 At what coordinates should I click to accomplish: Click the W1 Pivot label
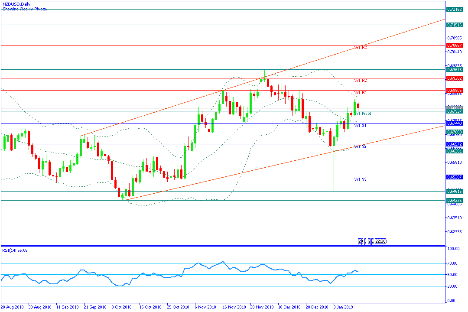click(x=362, y=114)
